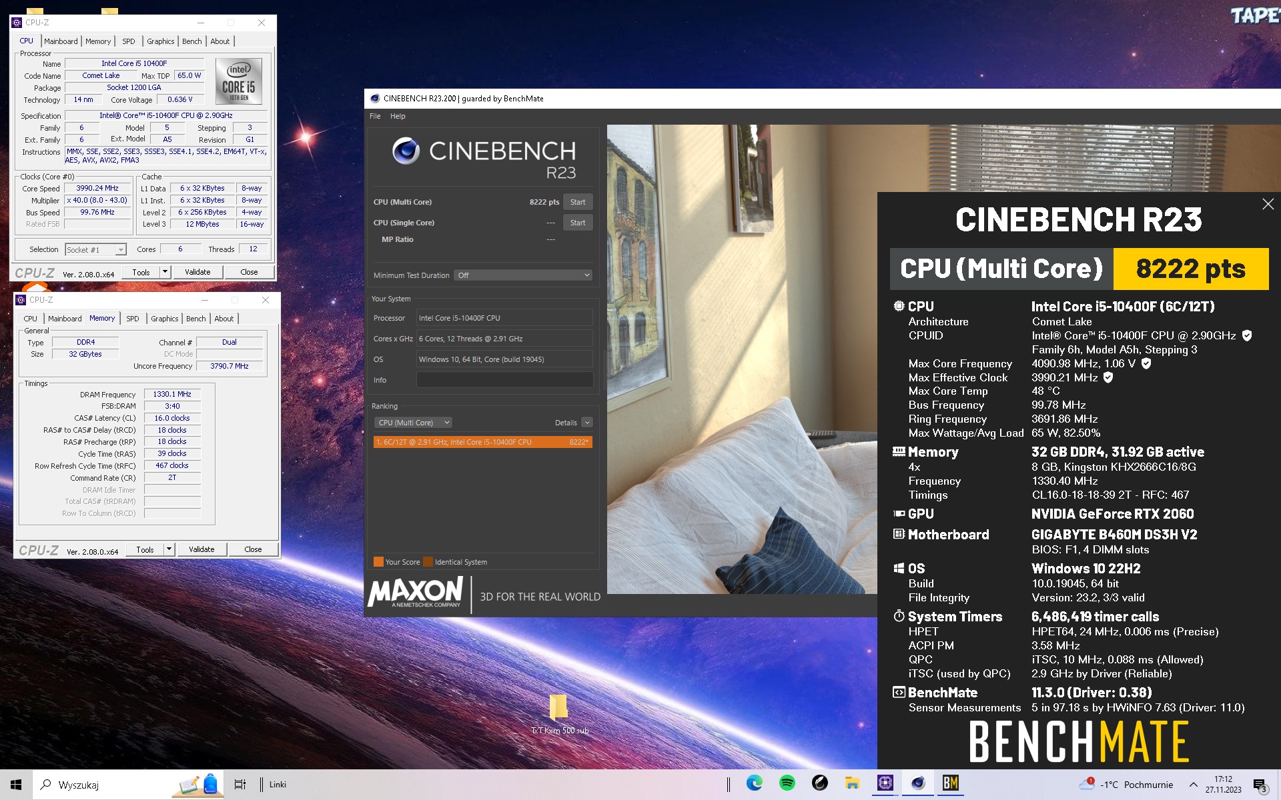1281x800 pixels.
Task: Switch to CPU-Z via taskbar icon
Action: 885,783
